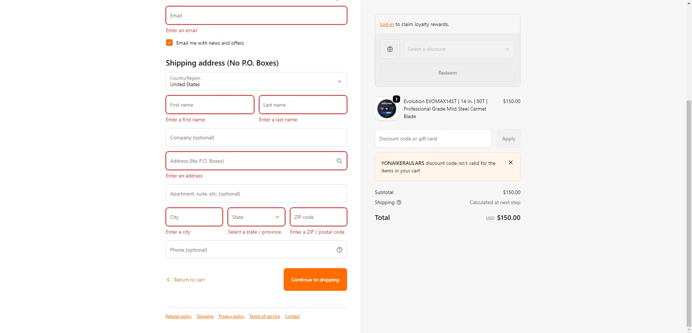The width and height of the screenshot is (692, 333).
Task: Click the shipping info question mark icon
Action: click(399, 202)
